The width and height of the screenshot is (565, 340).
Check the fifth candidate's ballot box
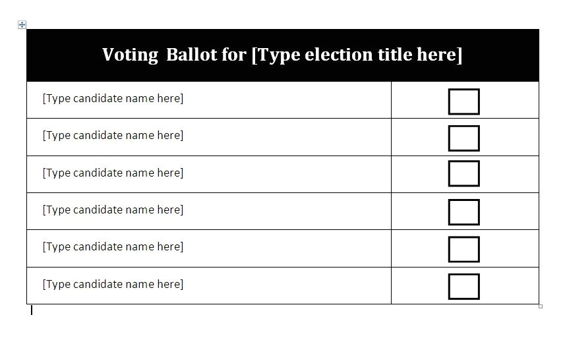(463, 249)
